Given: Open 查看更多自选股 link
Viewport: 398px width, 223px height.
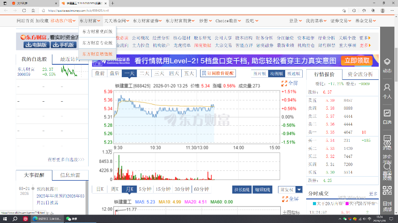Looking at the screenshot, I should click(x=66, y=160).
